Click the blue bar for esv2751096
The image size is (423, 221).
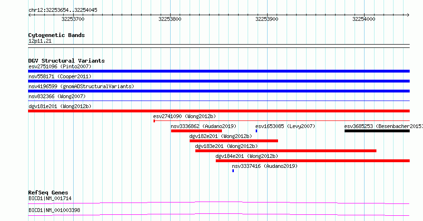pyautogui.click(x=219, y=71)
